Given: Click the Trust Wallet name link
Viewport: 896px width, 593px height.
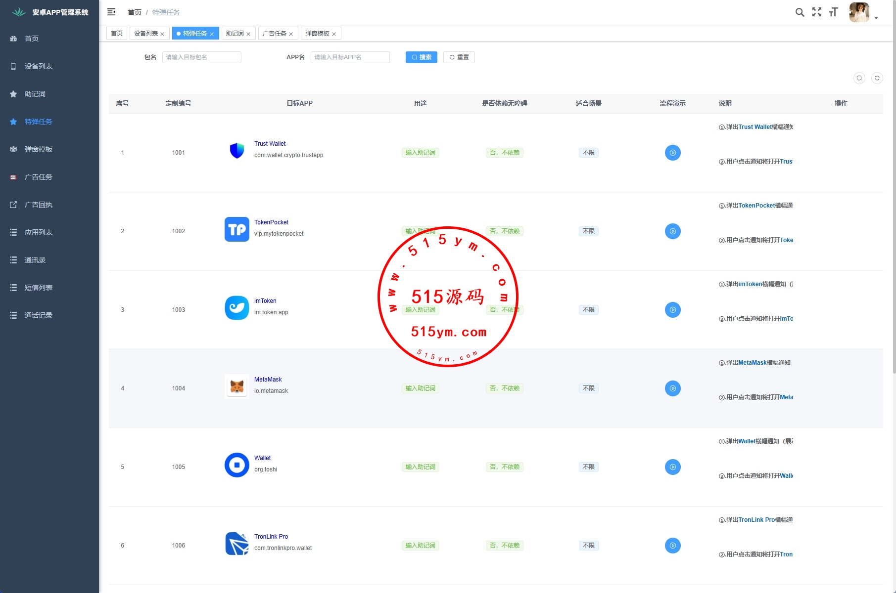Looking at the screenshot, I should (x=270, y=144).
